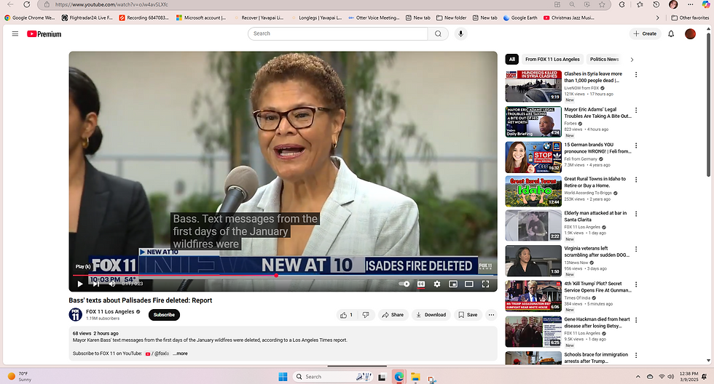
Task: Download the video
Action: 431,315
